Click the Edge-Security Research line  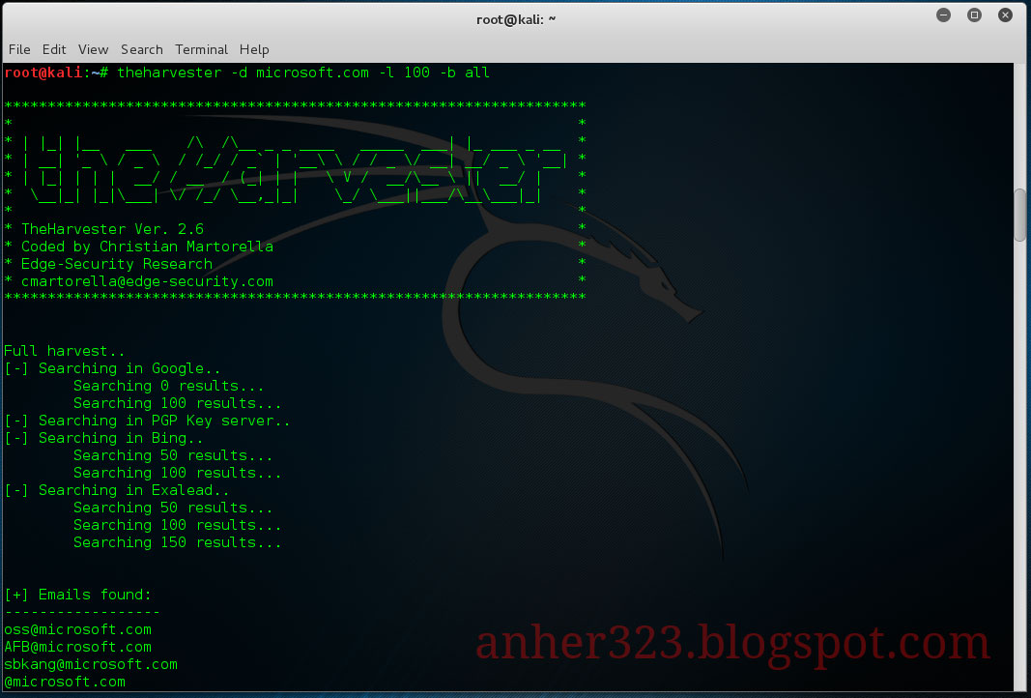click(x=116, y=264)
